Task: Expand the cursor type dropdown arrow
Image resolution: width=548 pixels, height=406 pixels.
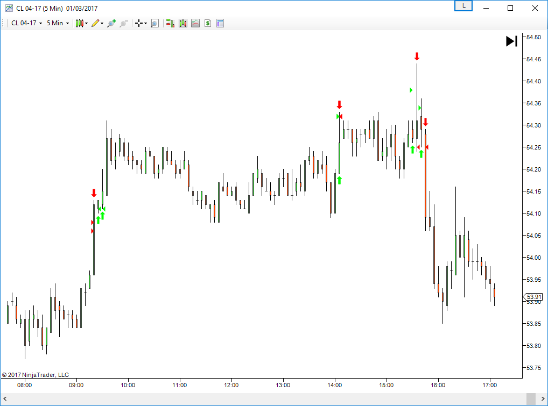Action: point(145,23)
